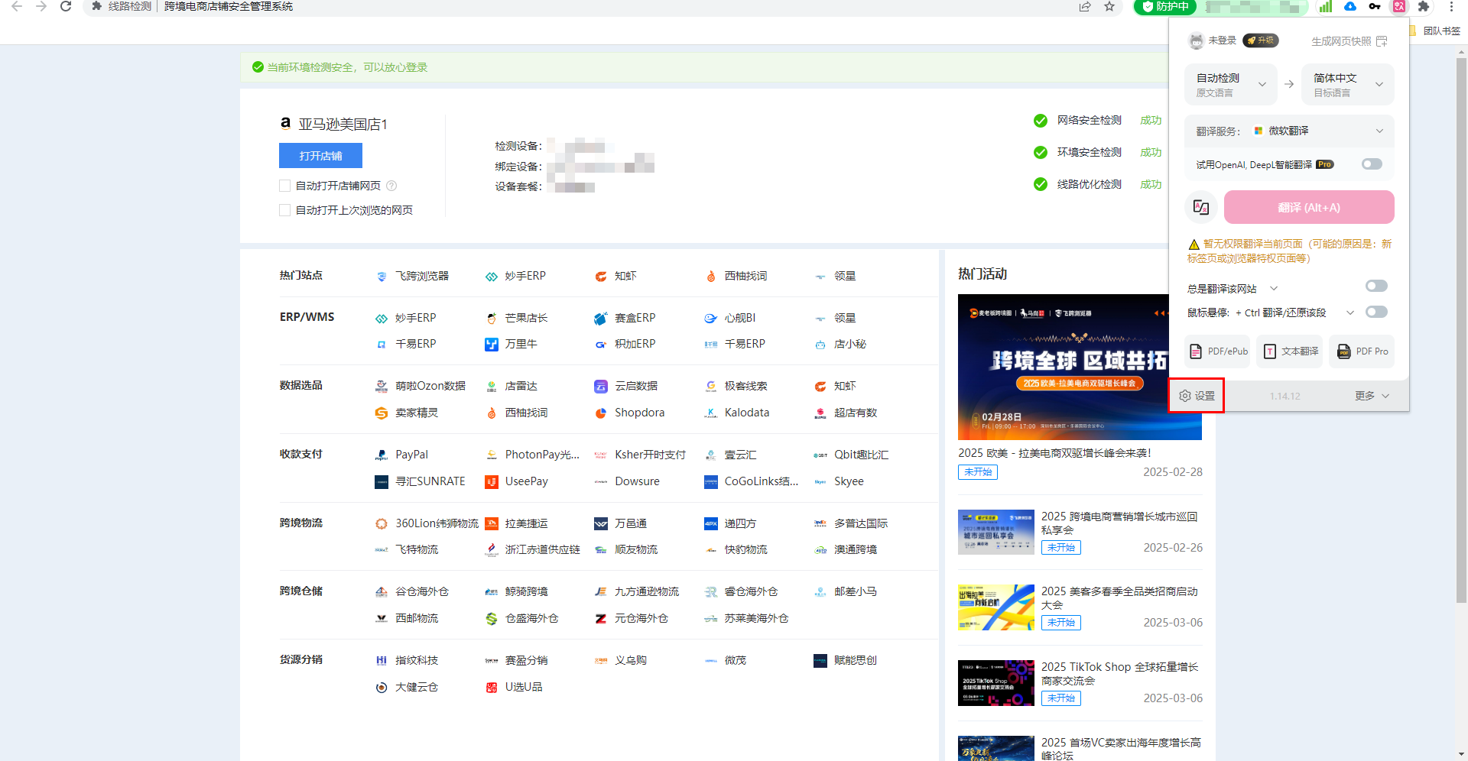Open 简体中文 target language dropdown
The height and width of the screenshot is (761, 1468).
pos(1349,84)
